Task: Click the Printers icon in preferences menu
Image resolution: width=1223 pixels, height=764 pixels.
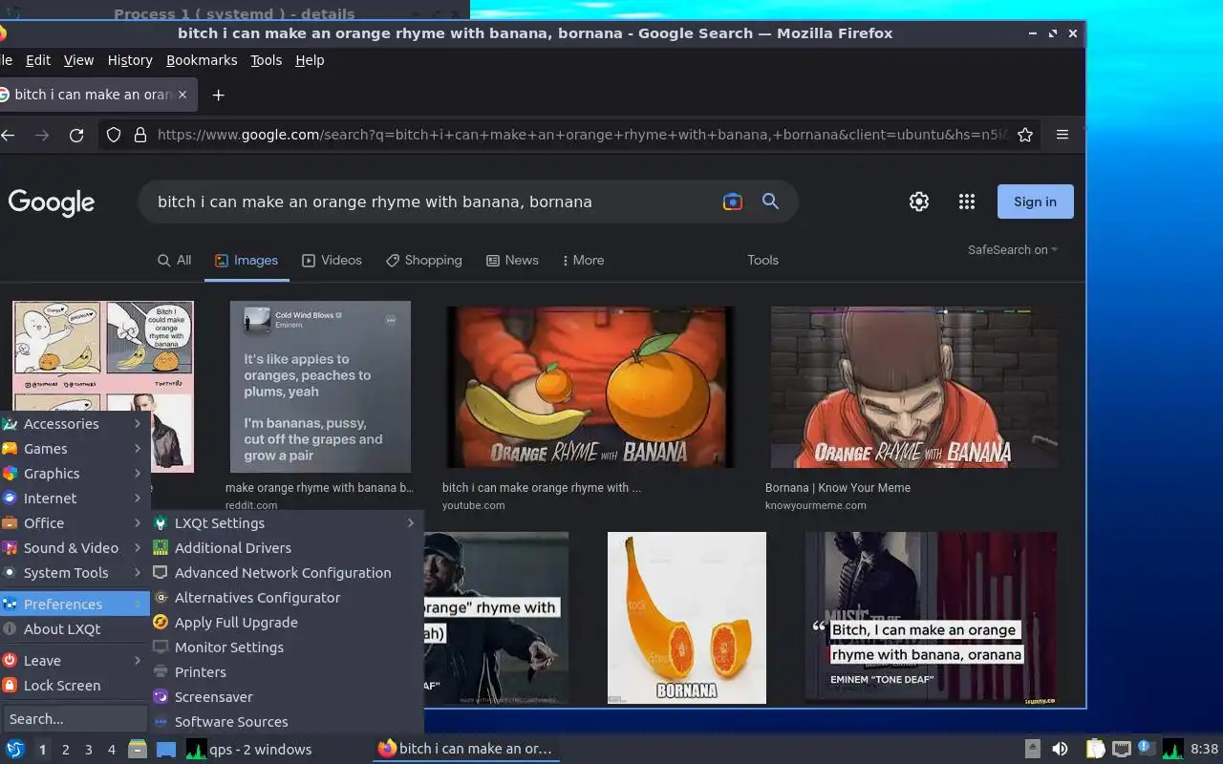Action: [161, 672]
